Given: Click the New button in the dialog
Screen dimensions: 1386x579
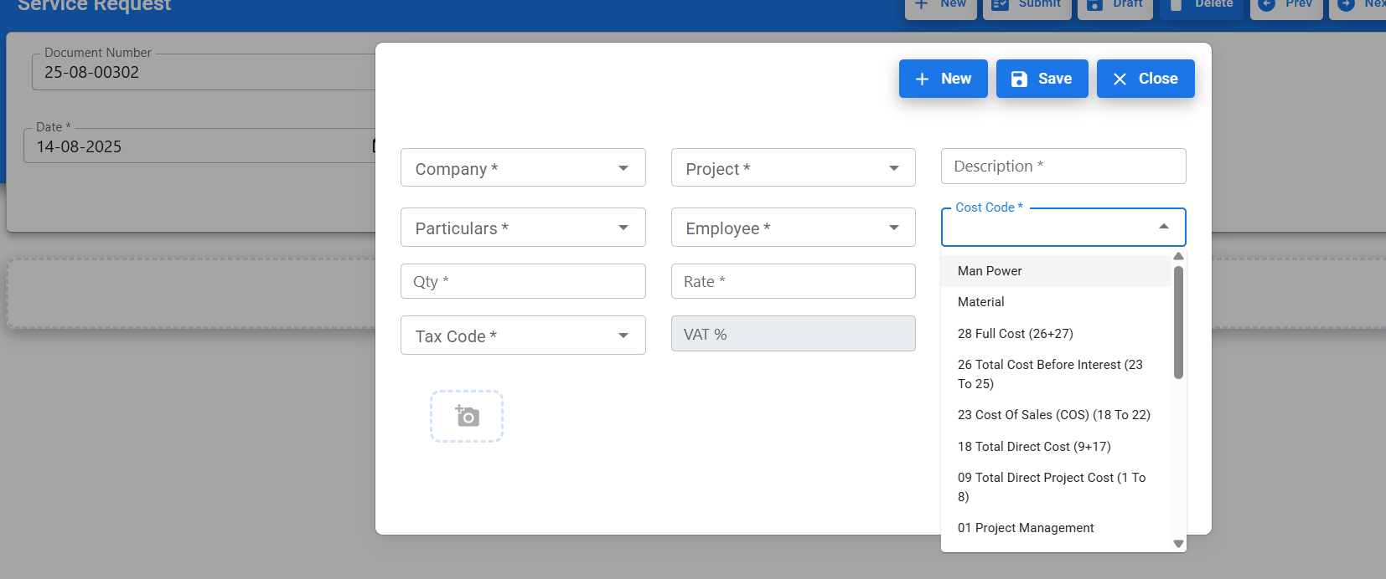Looking at the screenshot, I should [x=943, y=79].
